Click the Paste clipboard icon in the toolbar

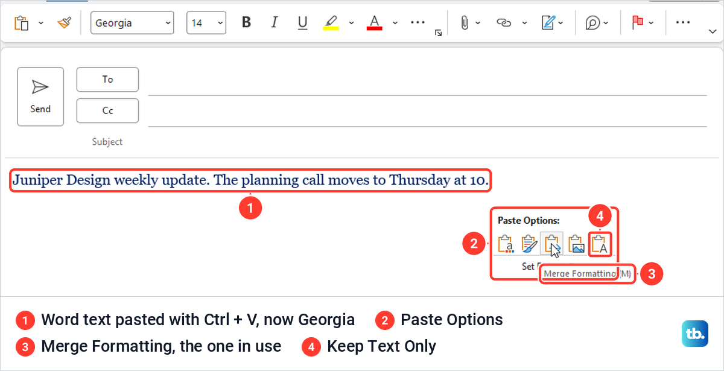pos(22,23)
